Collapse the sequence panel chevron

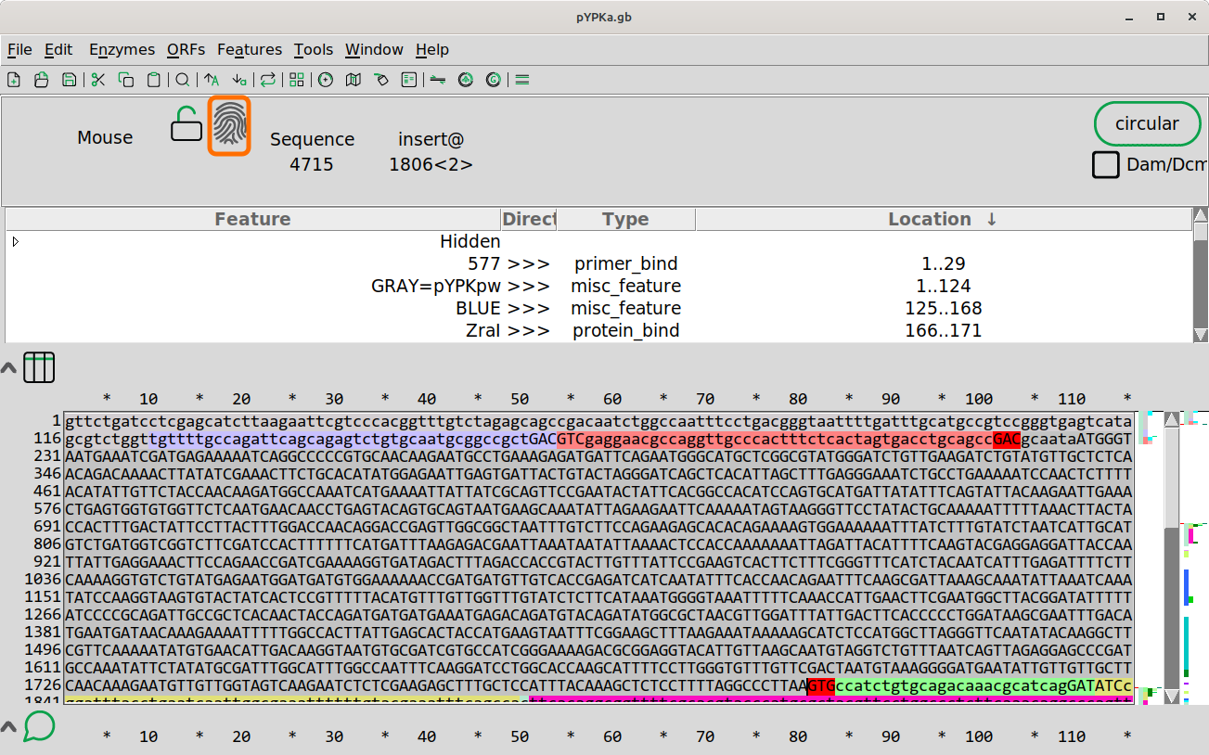(8, 368)
